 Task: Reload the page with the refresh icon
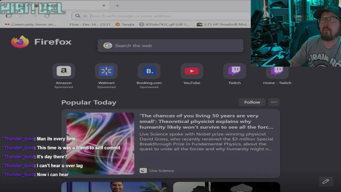[47, 16]
